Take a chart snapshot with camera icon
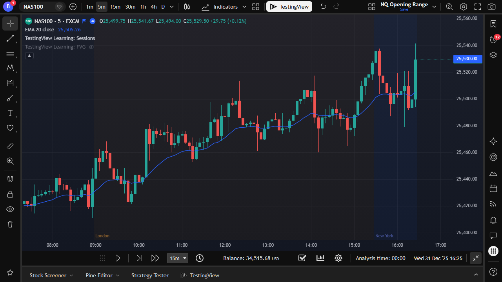 [x=491, y=7]
